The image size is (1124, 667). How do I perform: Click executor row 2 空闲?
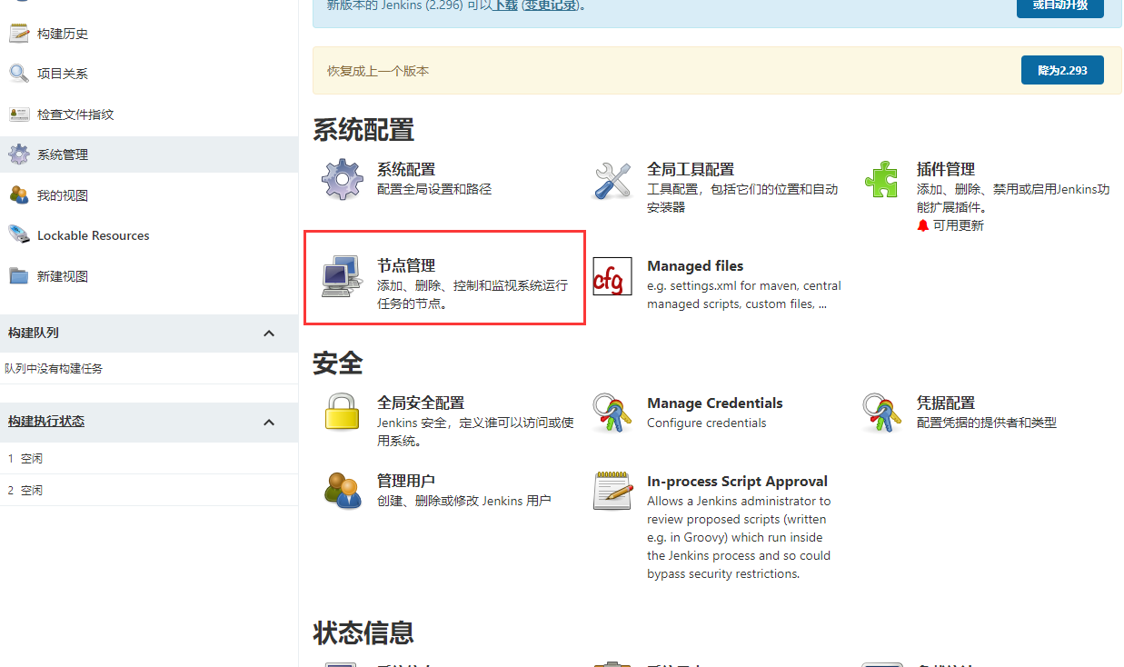[x=149, y=491]
